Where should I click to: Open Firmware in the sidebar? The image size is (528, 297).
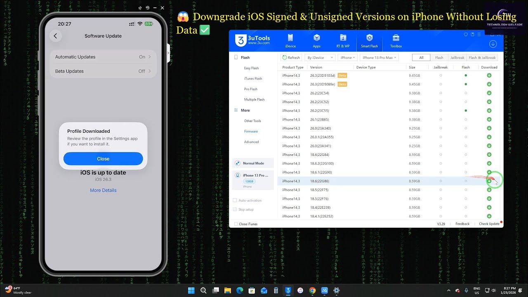coord(251,131)
